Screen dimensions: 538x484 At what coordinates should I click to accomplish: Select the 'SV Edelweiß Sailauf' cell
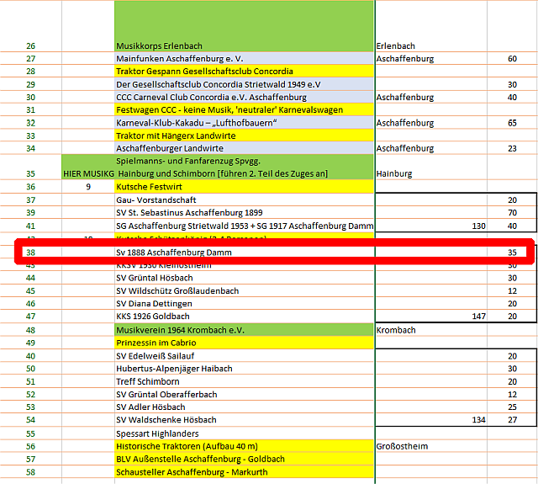pyautogui.click(x=244, y=355)
